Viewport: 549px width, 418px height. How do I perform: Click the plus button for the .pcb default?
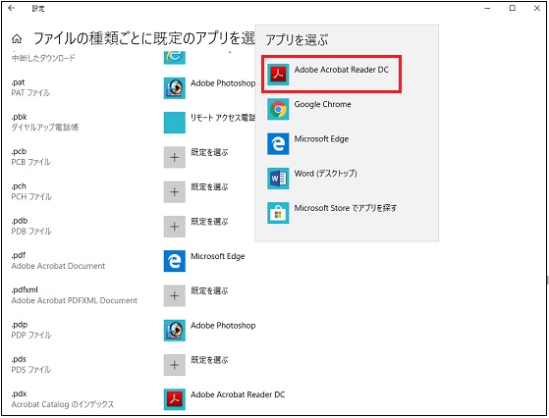coord(175,157)
